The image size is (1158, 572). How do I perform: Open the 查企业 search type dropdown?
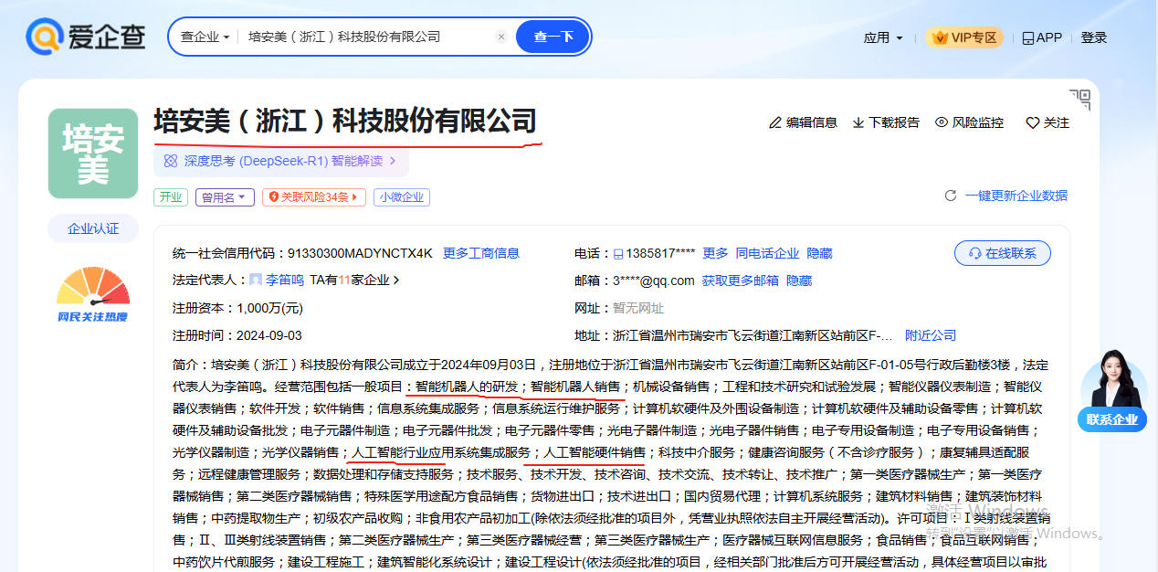click(x=205, y=37)
